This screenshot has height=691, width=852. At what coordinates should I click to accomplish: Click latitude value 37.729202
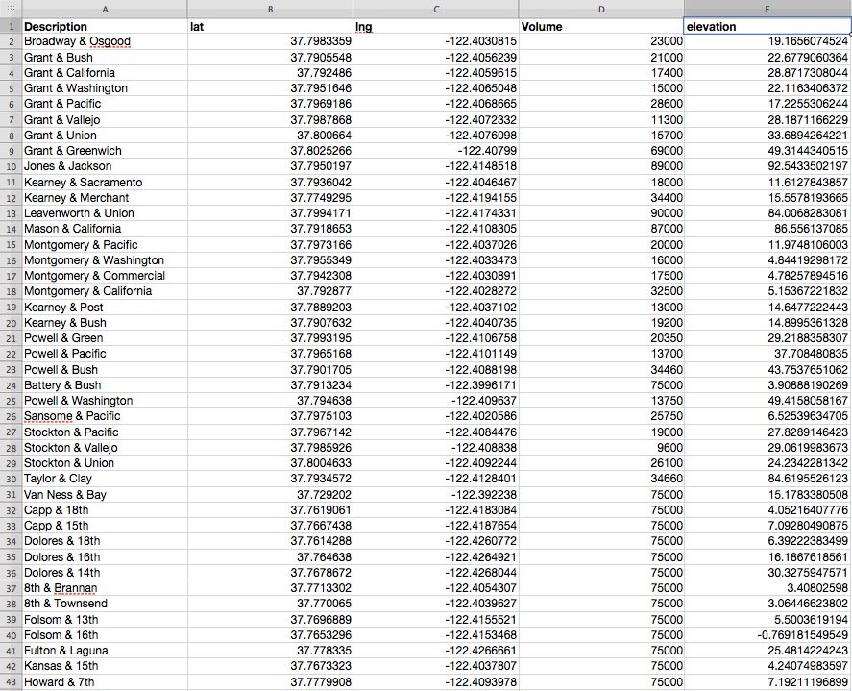point(270,495)
